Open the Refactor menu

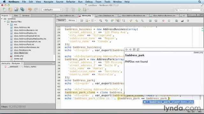coord(71,2)
